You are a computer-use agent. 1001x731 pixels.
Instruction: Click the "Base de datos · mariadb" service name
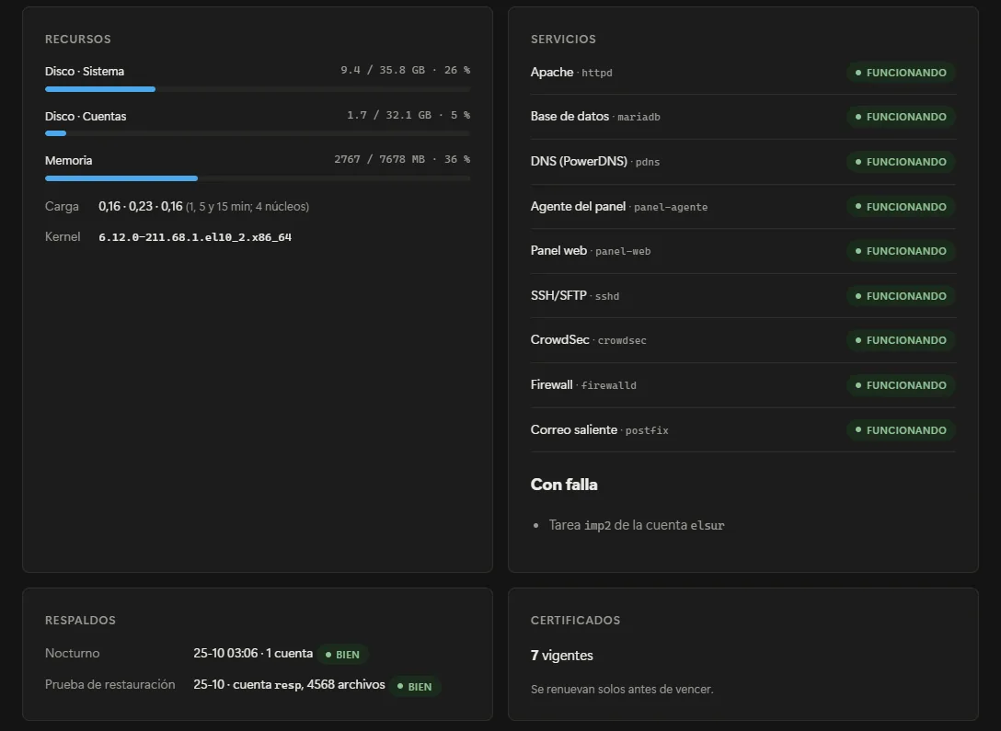595,117
